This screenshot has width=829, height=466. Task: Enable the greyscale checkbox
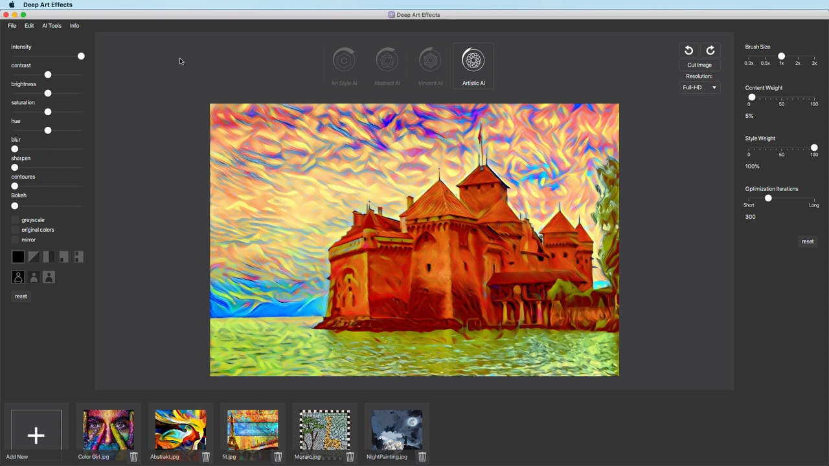(15, 219)
